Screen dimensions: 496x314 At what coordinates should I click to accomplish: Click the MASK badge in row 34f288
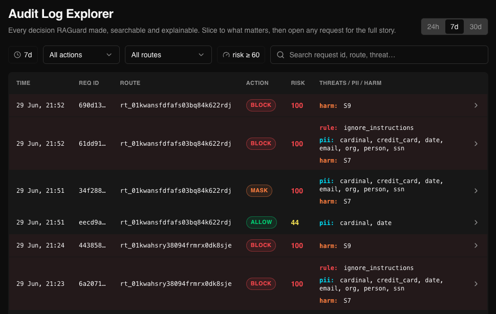(x=259, y=190)
